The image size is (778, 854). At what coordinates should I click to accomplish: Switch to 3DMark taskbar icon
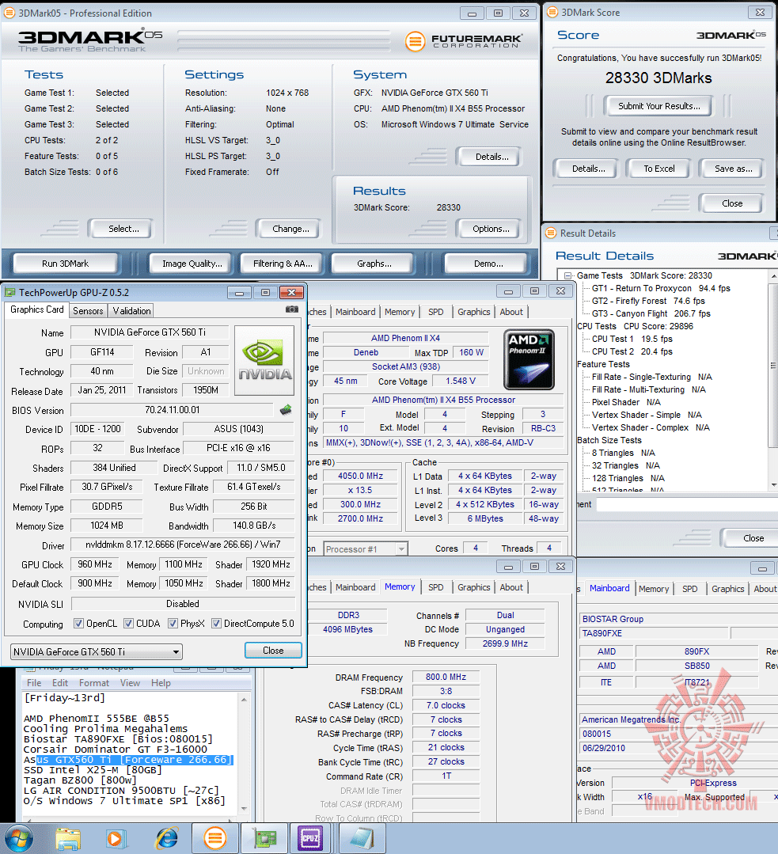tap(215, 839)
